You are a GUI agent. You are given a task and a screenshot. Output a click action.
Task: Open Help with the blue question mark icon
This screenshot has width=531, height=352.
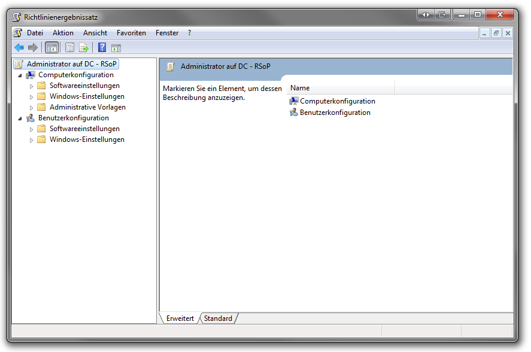coord(102,48)
